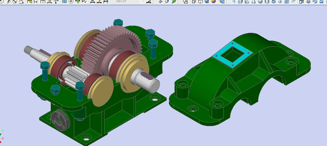Select the Wedge solid tool

point(247,1)
